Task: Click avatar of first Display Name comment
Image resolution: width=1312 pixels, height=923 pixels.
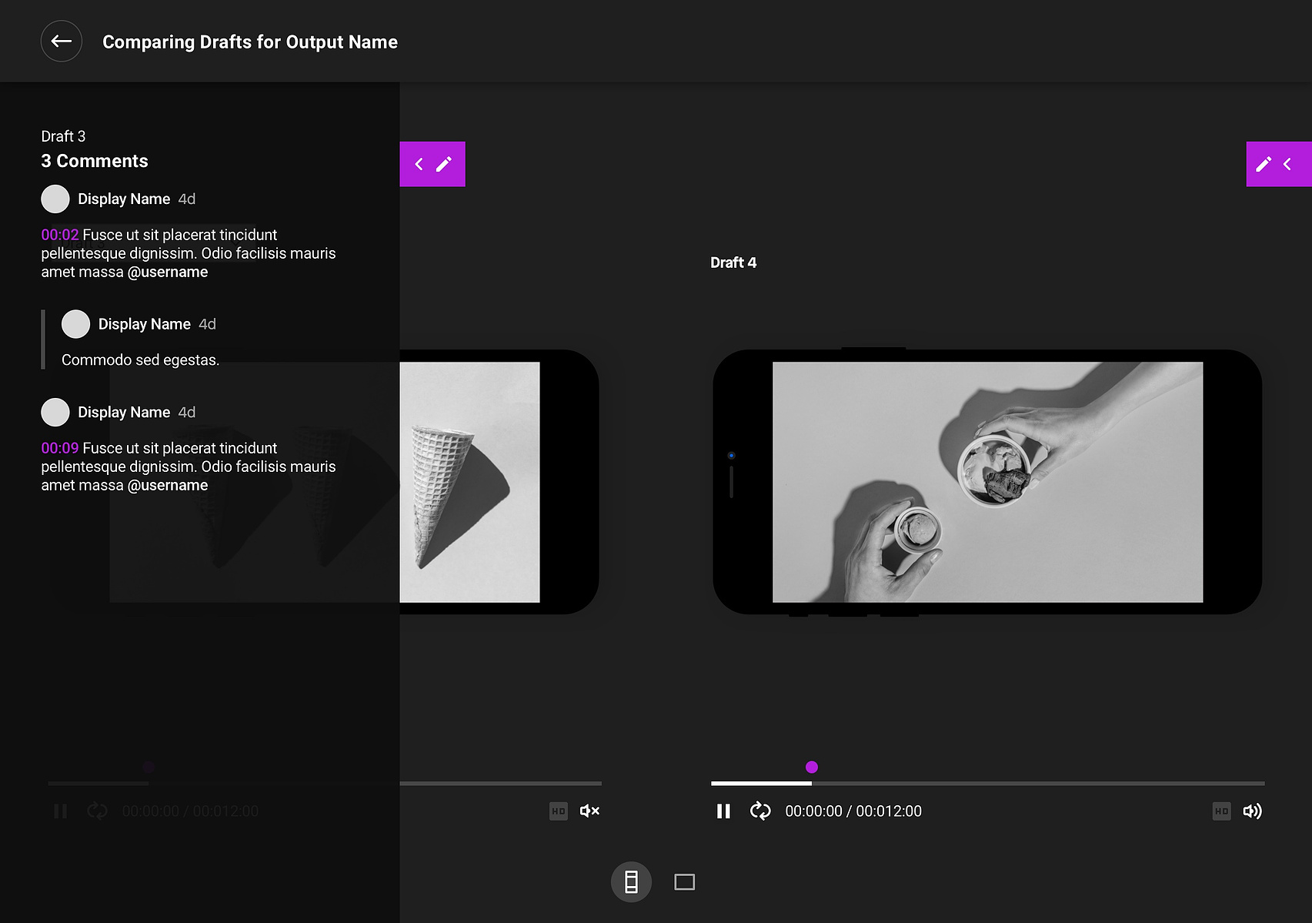Action: pyautogui.click(x=55, y=199)
